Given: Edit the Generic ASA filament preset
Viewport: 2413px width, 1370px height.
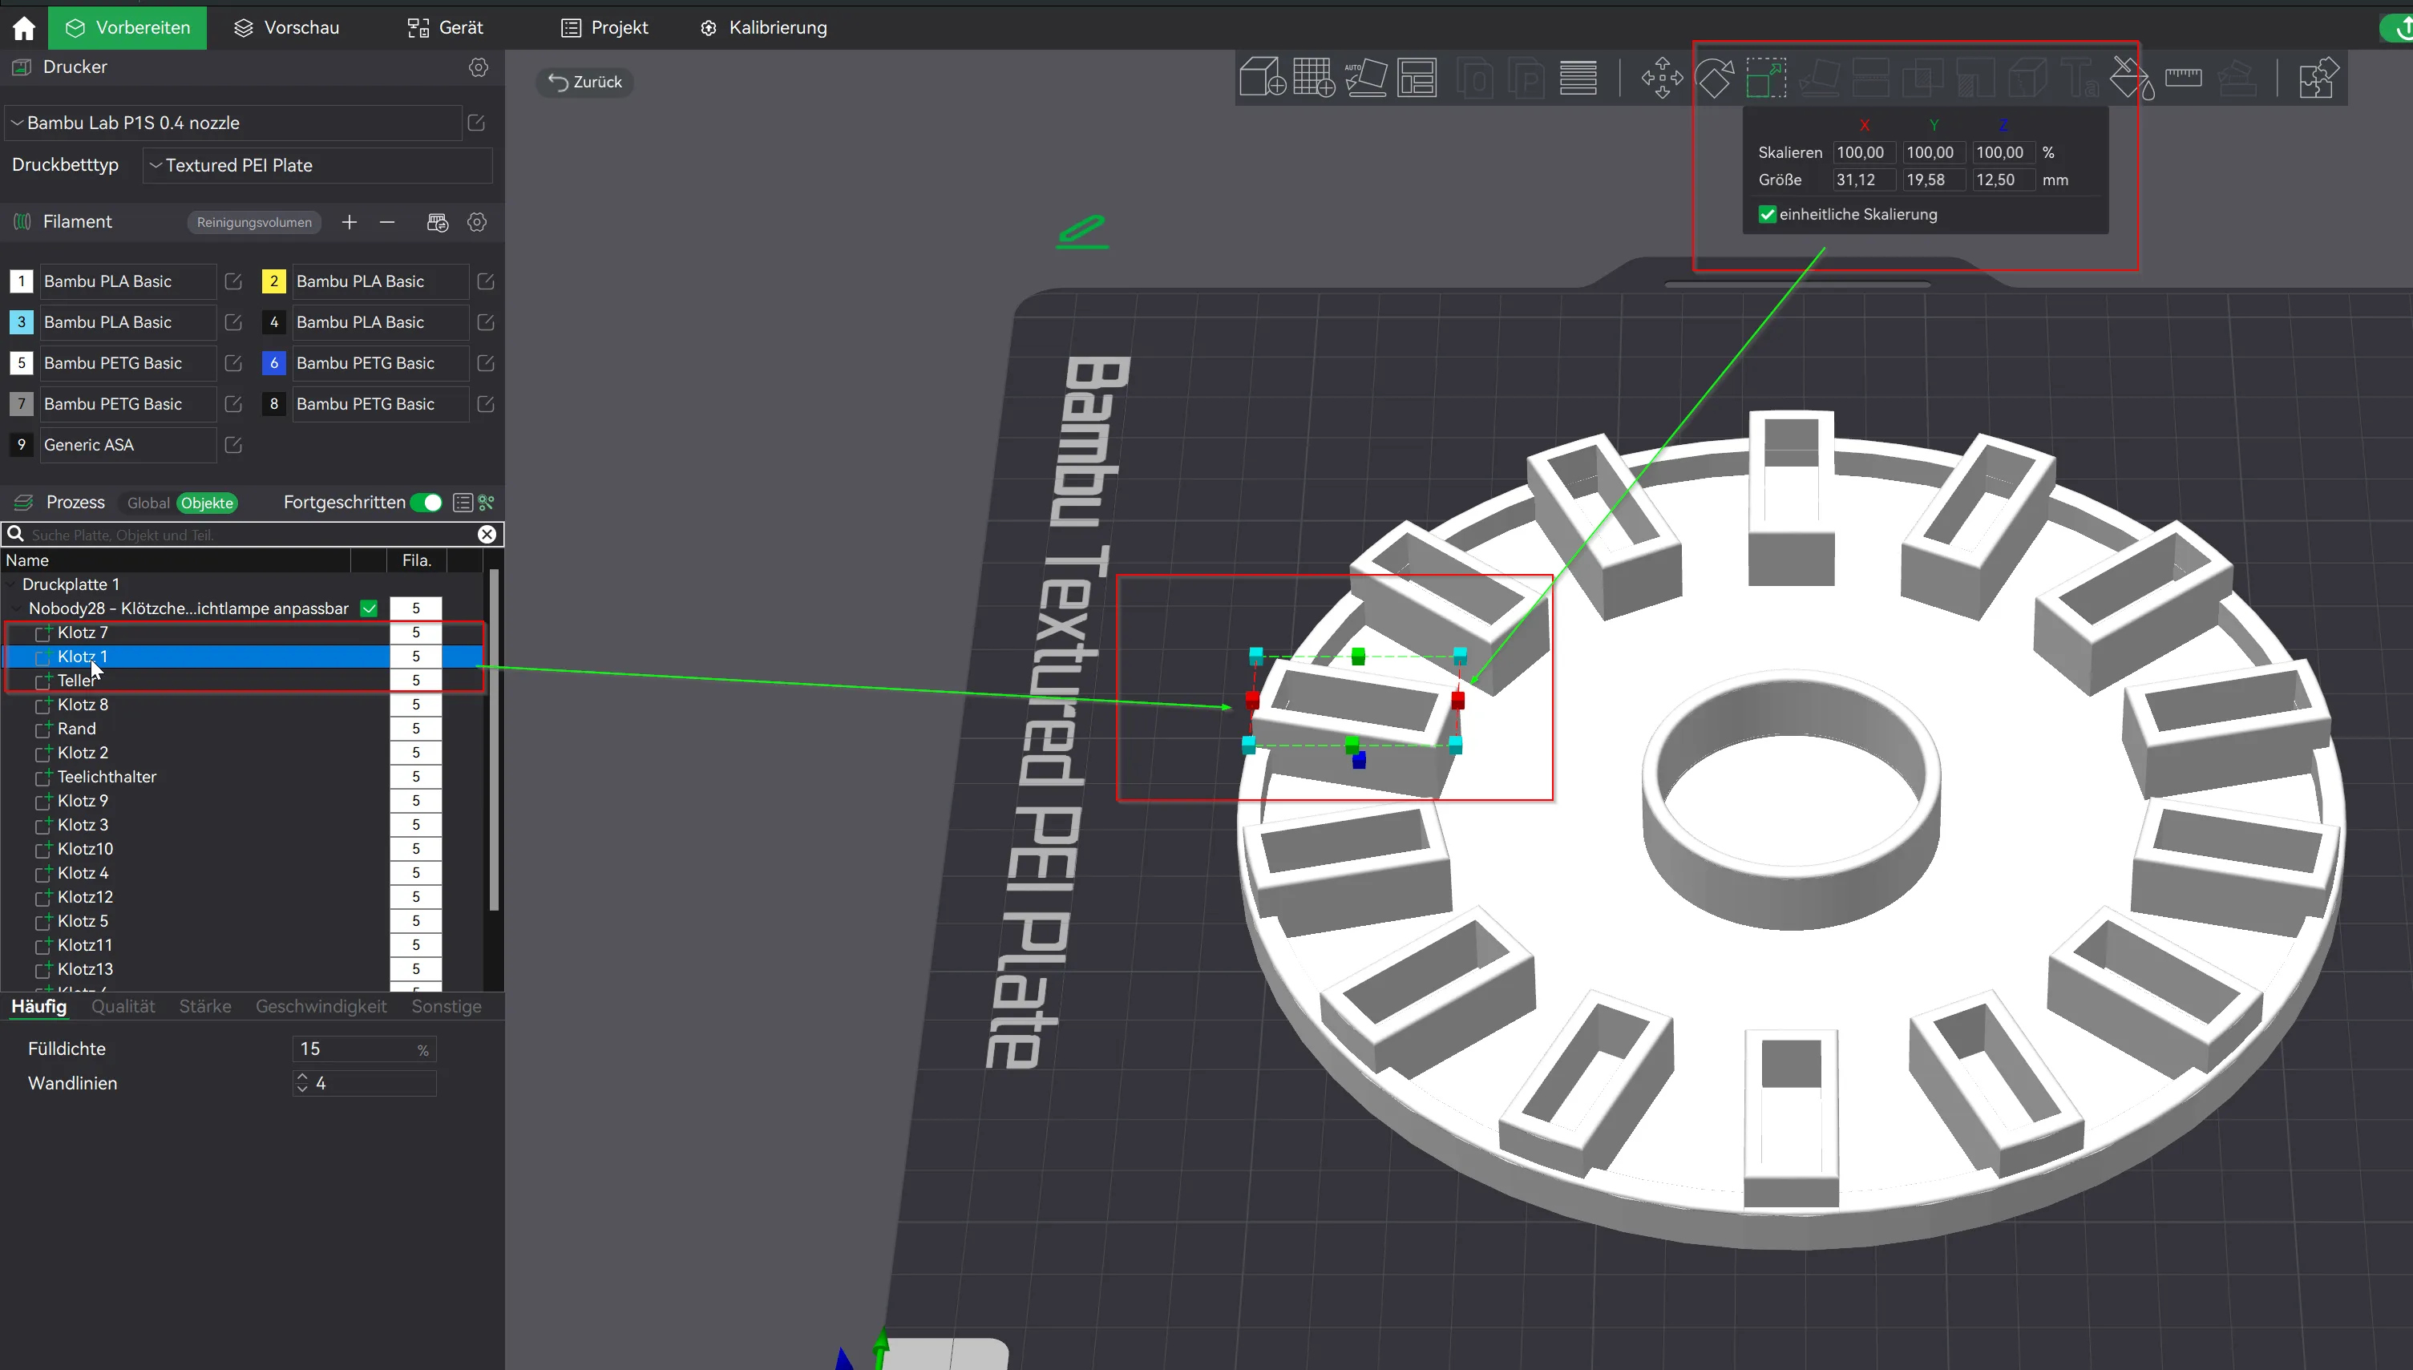Looking at the screenshot, I should click(x=233, y=445).
